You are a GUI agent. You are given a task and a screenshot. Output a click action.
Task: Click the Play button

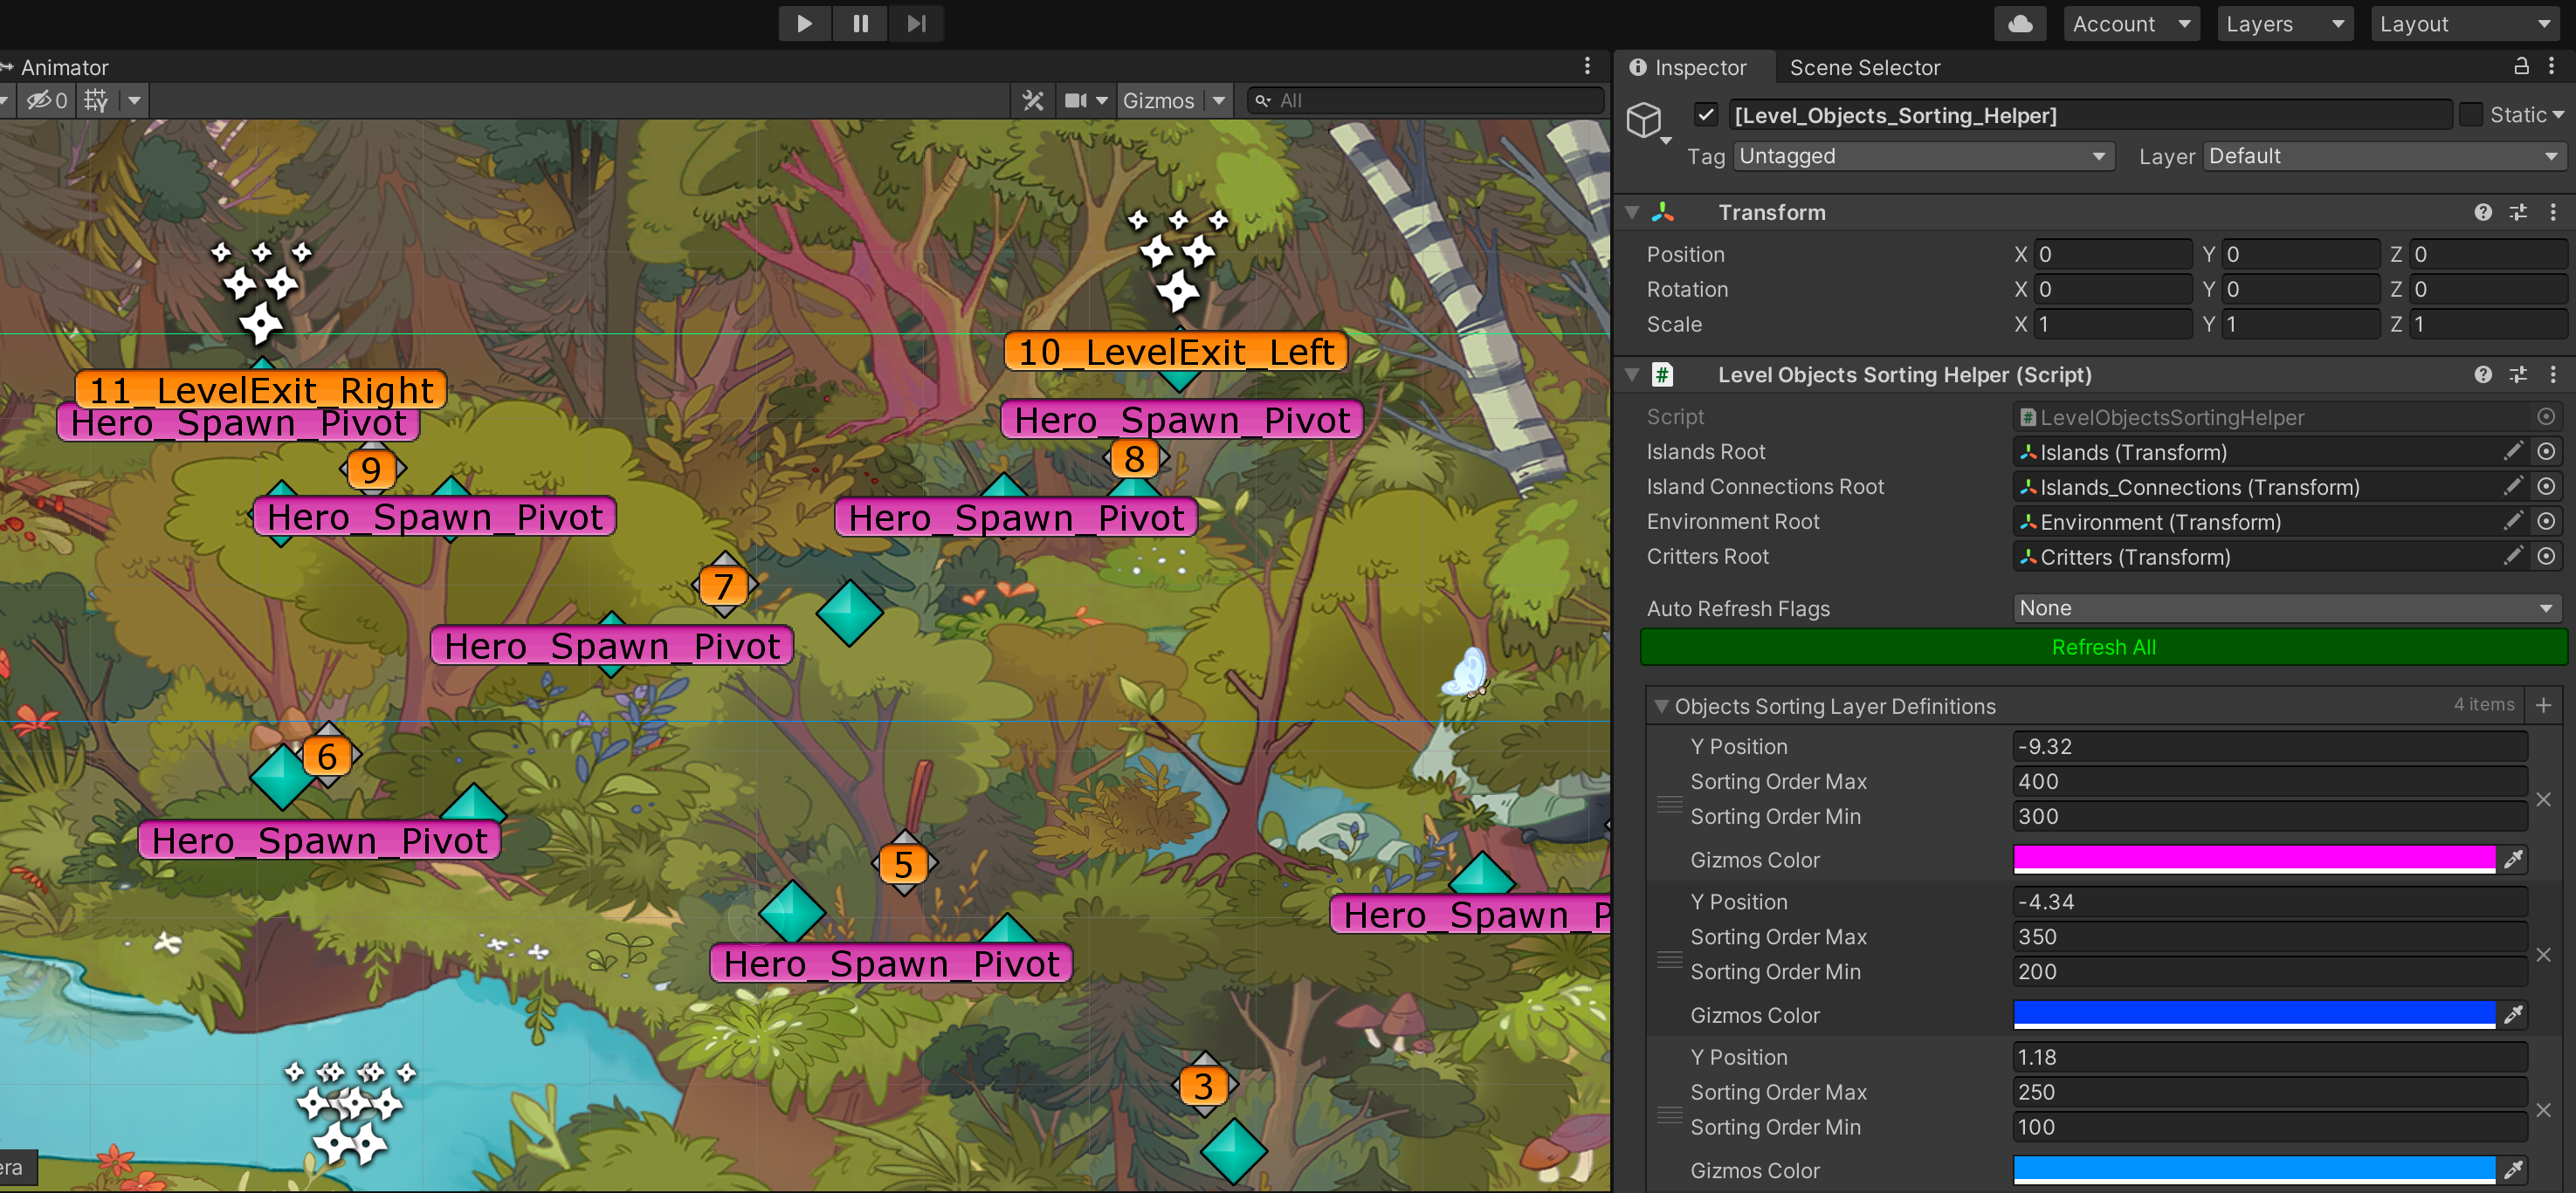pos(804,23)
